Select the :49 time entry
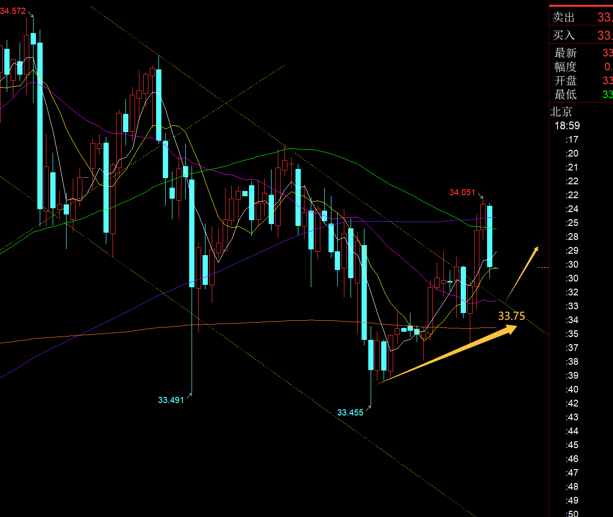This screenshot has width=613, height=517. tap(572, 501)
